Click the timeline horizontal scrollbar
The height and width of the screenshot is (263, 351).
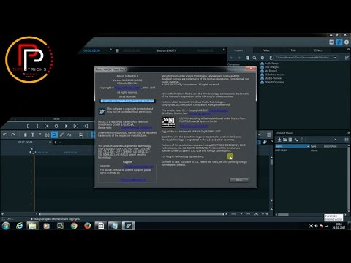click(x=132, y=214)
